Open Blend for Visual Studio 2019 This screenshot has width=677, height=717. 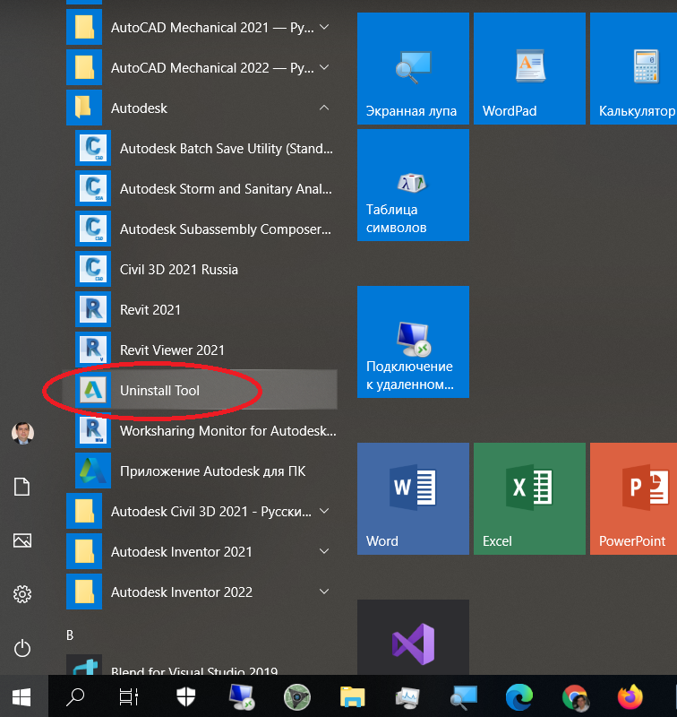point(201,665)
